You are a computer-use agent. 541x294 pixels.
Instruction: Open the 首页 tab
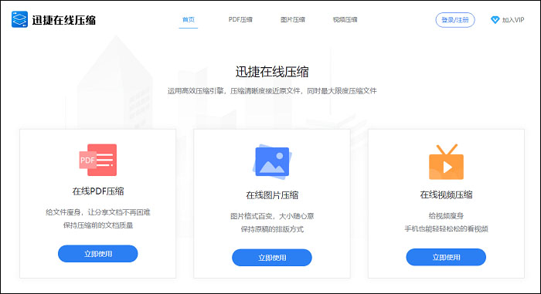coord(189,19)
